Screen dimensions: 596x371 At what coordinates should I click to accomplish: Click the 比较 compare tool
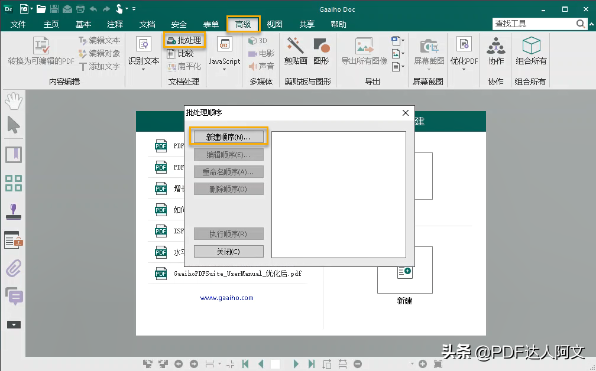click(180, 53)
